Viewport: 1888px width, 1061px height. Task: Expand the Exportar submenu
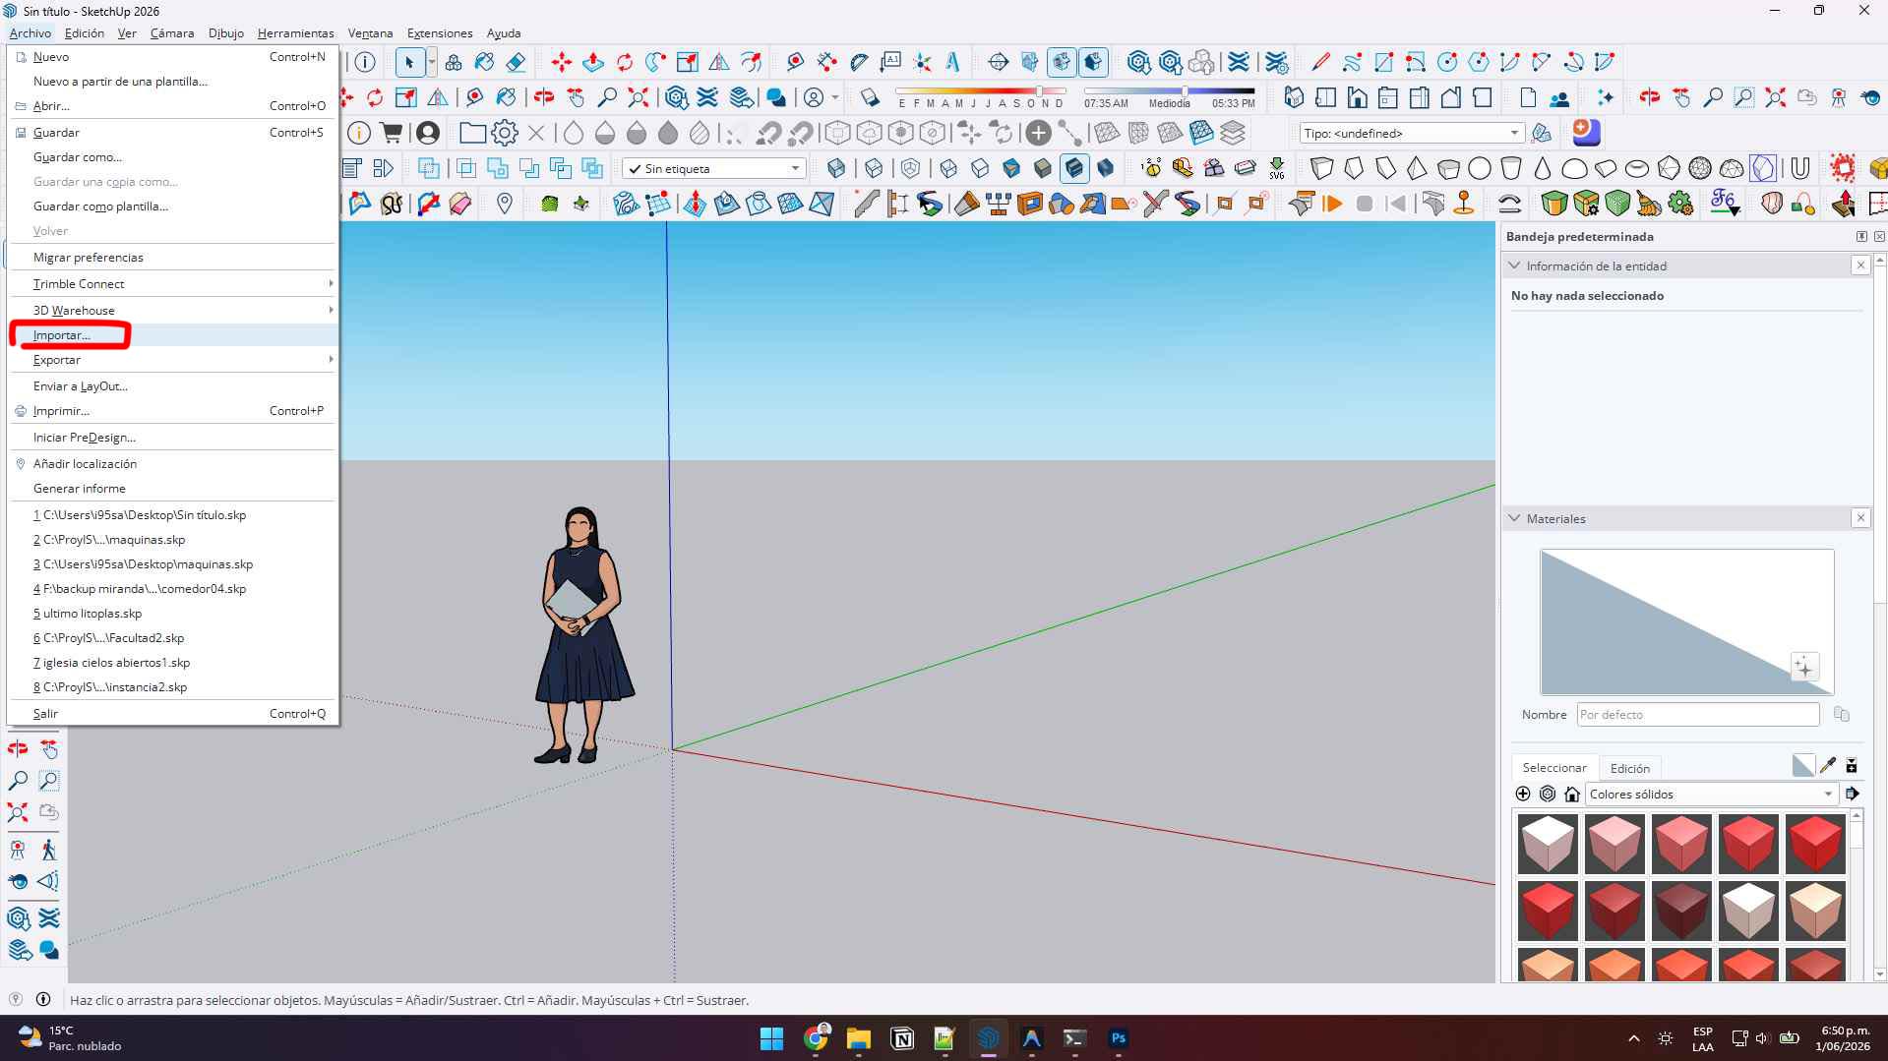(x=173, y=360)
